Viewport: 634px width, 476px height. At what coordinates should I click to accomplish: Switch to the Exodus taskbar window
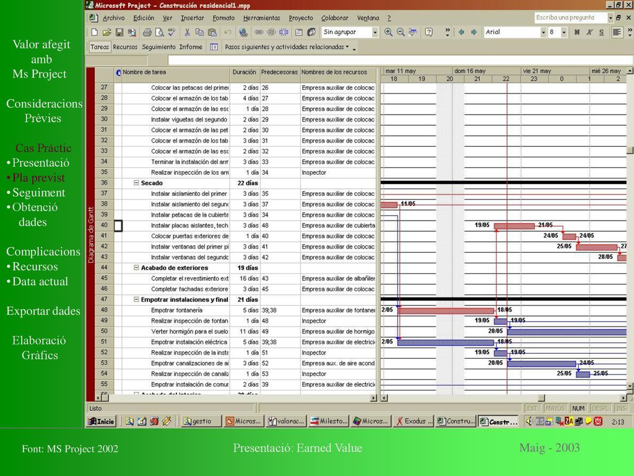[x=413, y=421]
